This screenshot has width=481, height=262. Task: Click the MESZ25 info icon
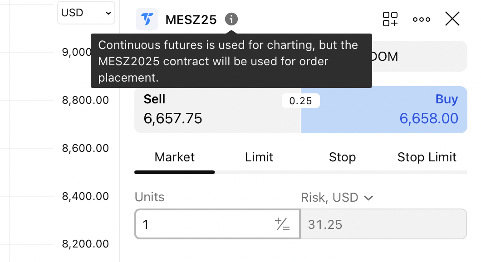click(x=231, y=19)
